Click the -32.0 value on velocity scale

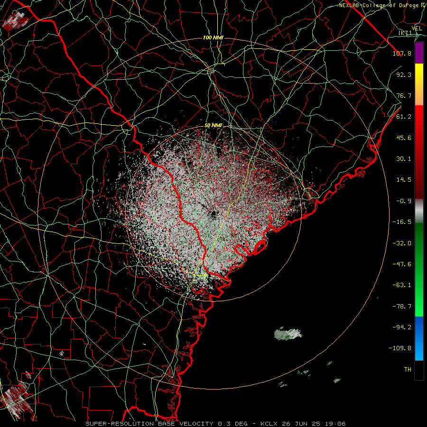click(x=402, y=243)
